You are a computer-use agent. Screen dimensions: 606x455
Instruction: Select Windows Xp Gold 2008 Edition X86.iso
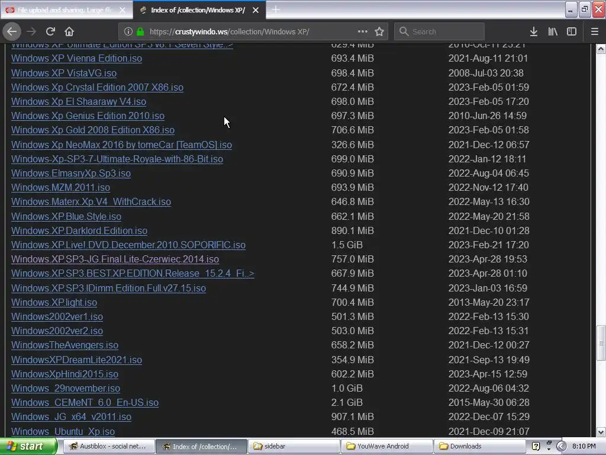[x=93, y=130]
